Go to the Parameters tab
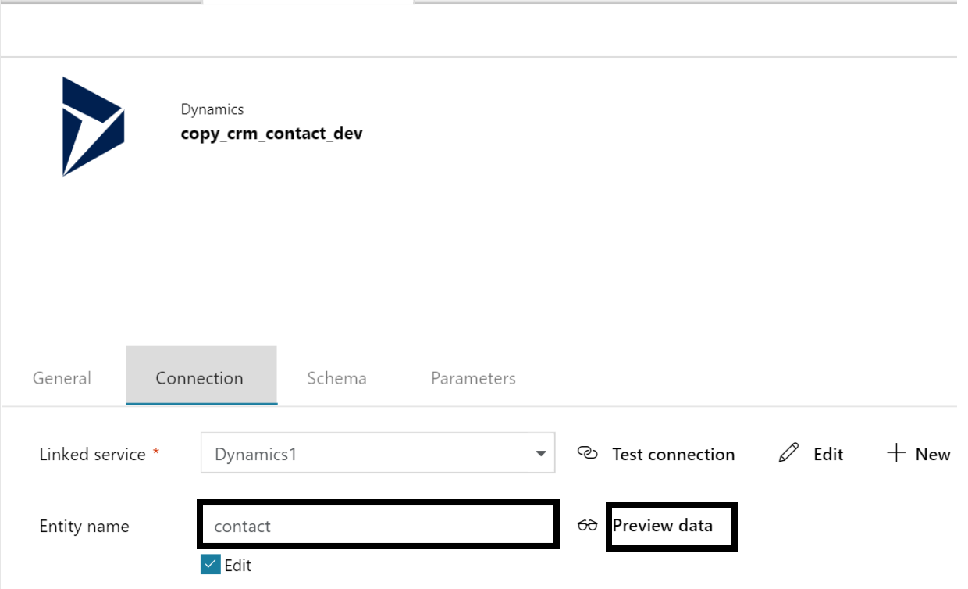968x589 pixels. (473, 378)
